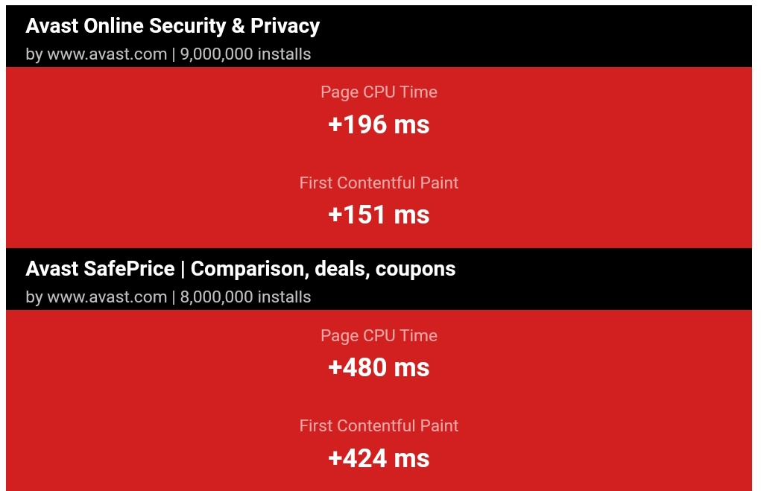Open the Avast Online Security & Privacy title
This screenshot has height=491, width=761.
(172, 26)
